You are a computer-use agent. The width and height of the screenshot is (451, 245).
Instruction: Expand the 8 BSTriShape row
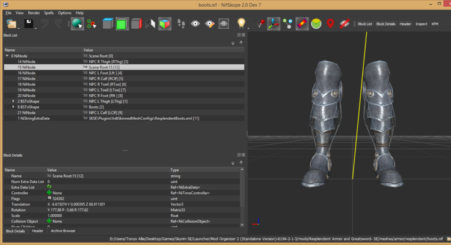(13, 107)
